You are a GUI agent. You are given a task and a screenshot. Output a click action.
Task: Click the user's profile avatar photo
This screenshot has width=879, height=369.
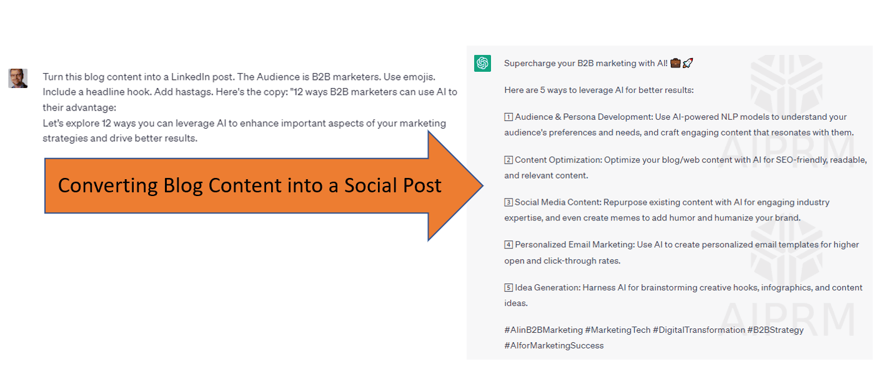(x=17, y=78)
